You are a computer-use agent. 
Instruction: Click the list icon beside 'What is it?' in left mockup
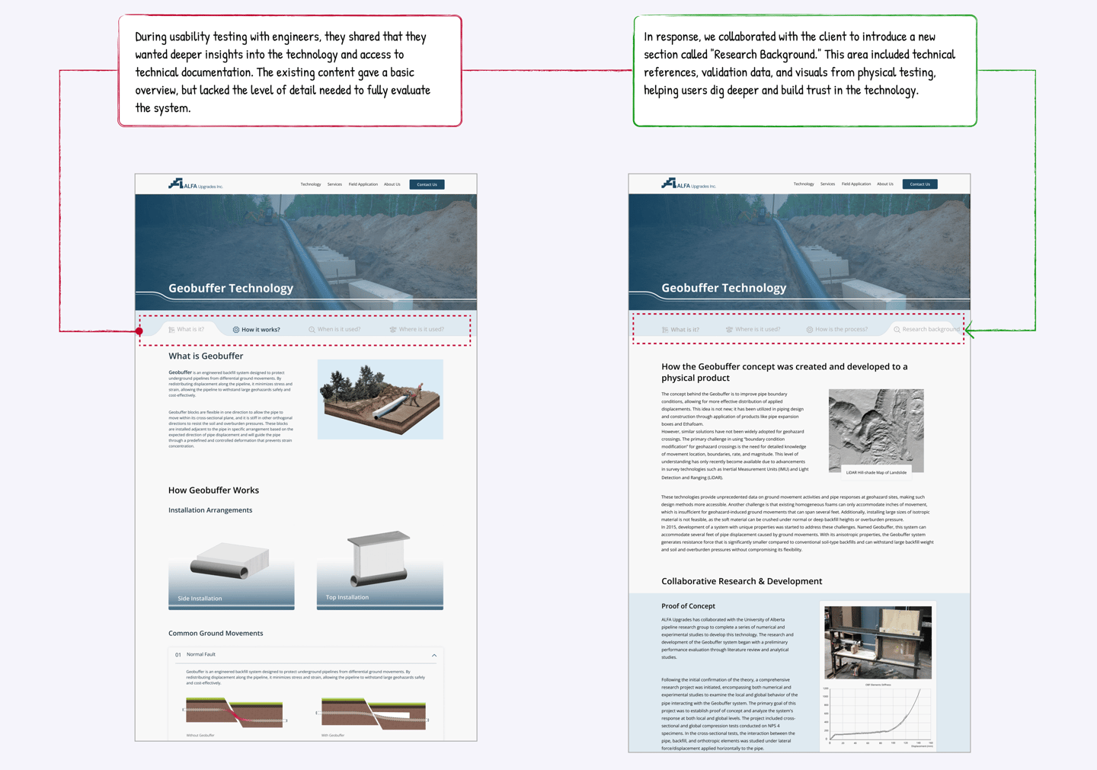[171, 330]
